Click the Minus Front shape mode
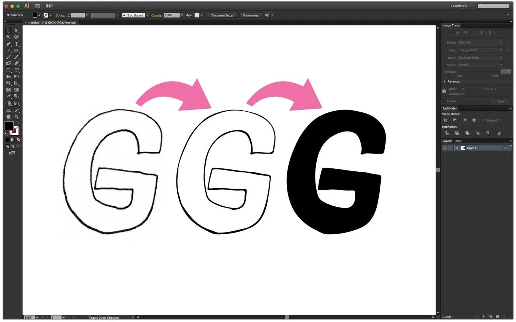 [x=455, y=120]
